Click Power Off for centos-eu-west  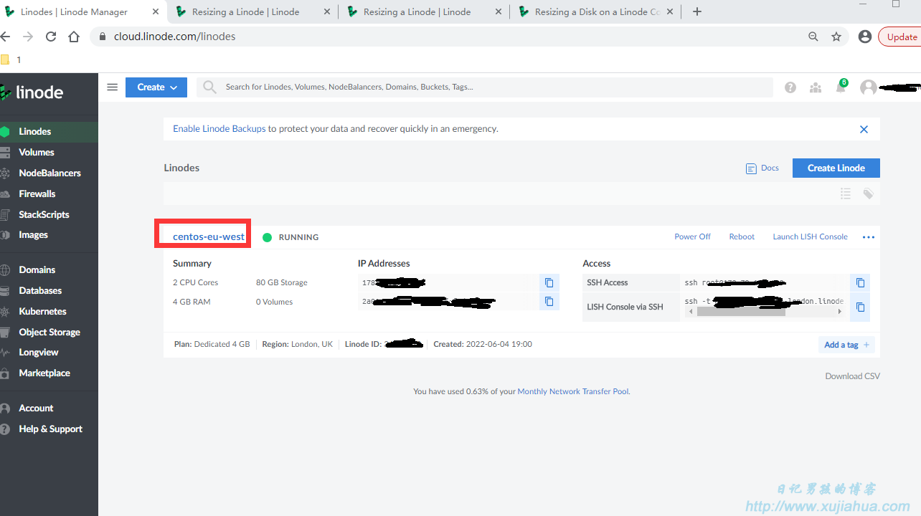coord(692,236)
